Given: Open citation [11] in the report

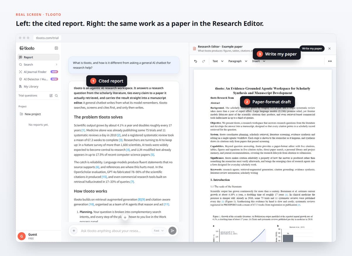Looking at the screenshot, I should point(167,204).
